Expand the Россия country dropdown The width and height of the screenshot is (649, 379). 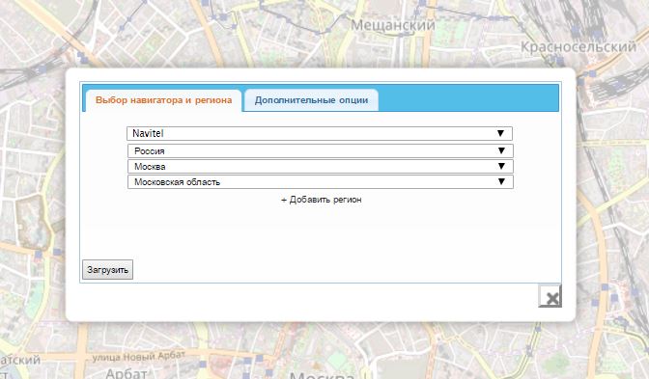pyautogui.click(x=321, y=150)
